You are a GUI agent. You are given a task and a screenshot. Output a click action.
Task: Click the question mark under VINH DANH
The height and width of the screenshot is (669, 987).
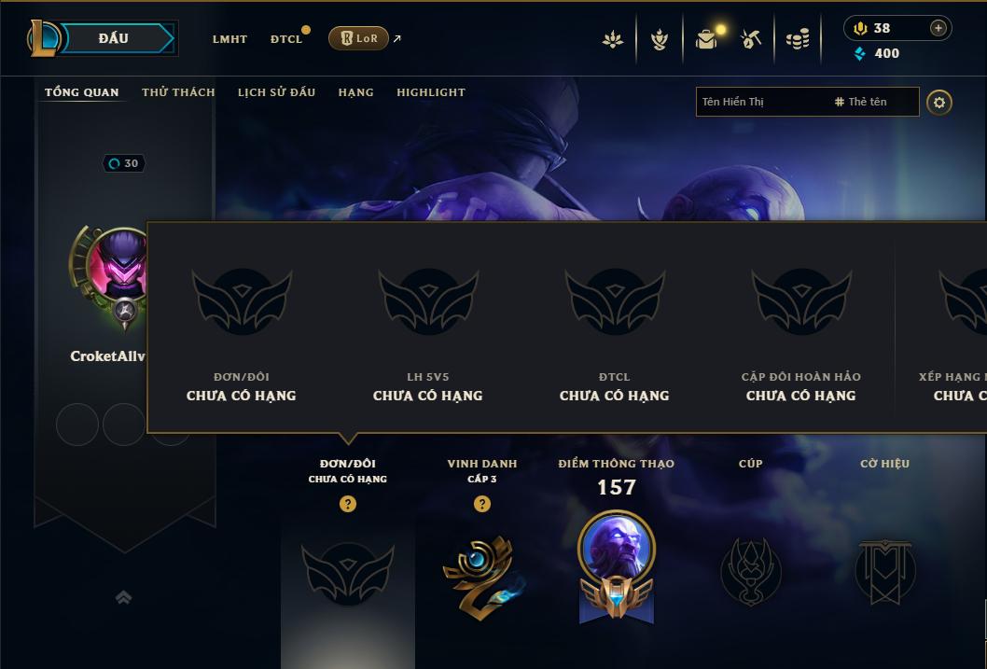(481, 504)
